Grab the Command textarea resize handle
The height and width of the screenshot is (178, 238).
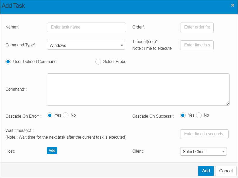227,103
